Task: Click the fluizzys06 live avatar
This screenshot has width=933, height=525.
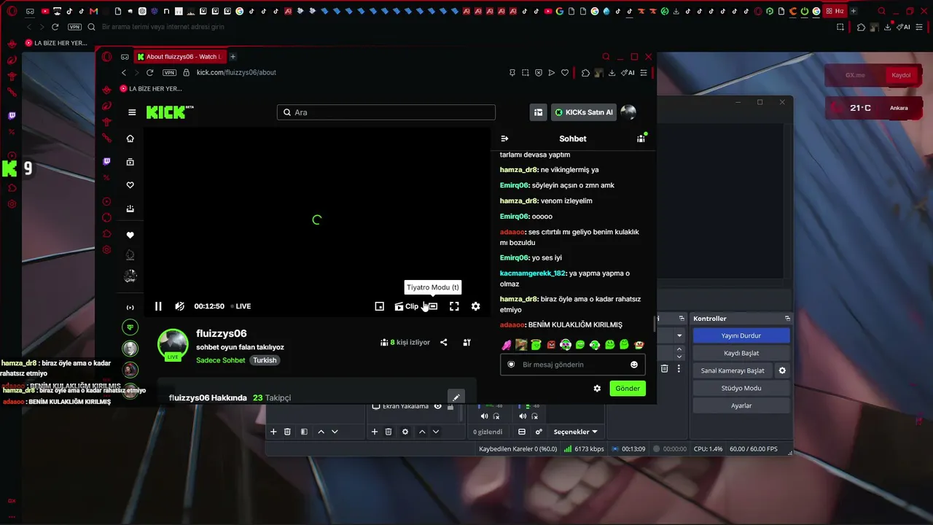Action: pos(173,345)
